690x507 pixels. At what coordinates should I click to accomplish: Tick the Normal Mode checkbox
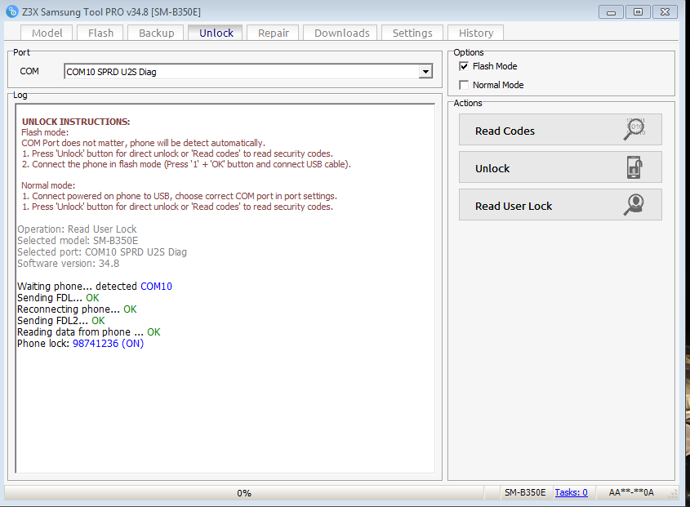coord(464,85)
